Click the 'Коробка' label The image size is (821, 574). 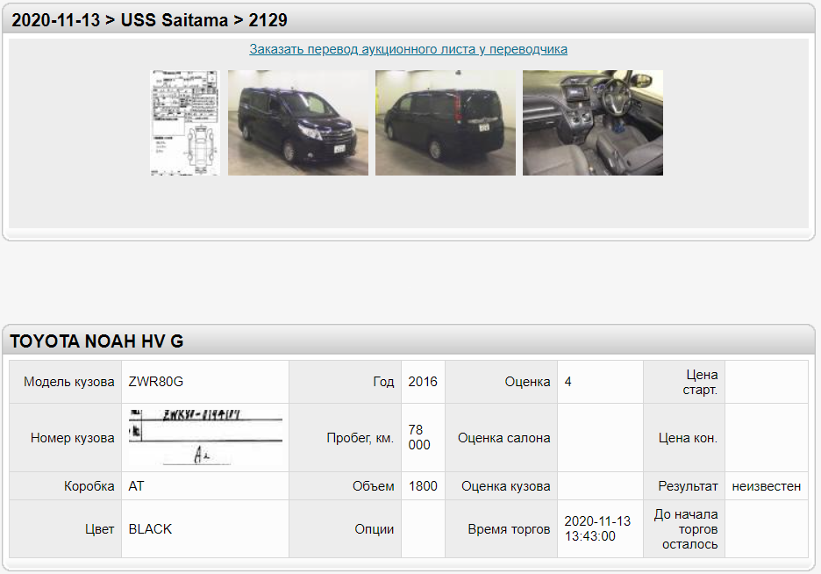(x=89, y=486)
